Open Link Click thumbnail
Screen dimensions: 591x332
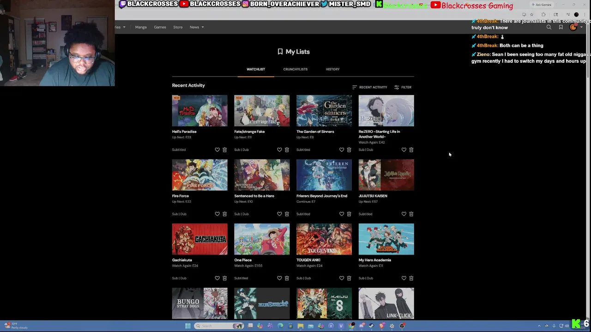tap(386, 303)
